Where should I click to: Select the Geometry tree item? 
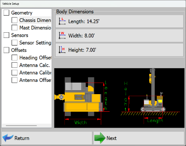pyautogui.click(x=22, y=13)
